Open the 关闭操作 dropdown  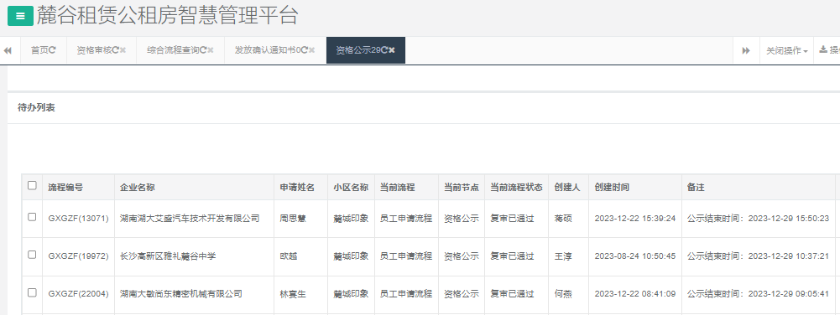786,50
